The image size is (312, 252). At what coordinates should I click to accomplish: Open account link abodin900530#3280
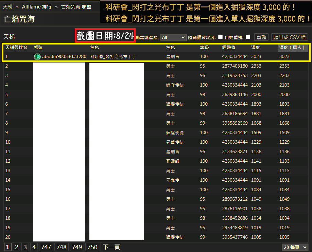coord(64,56)
